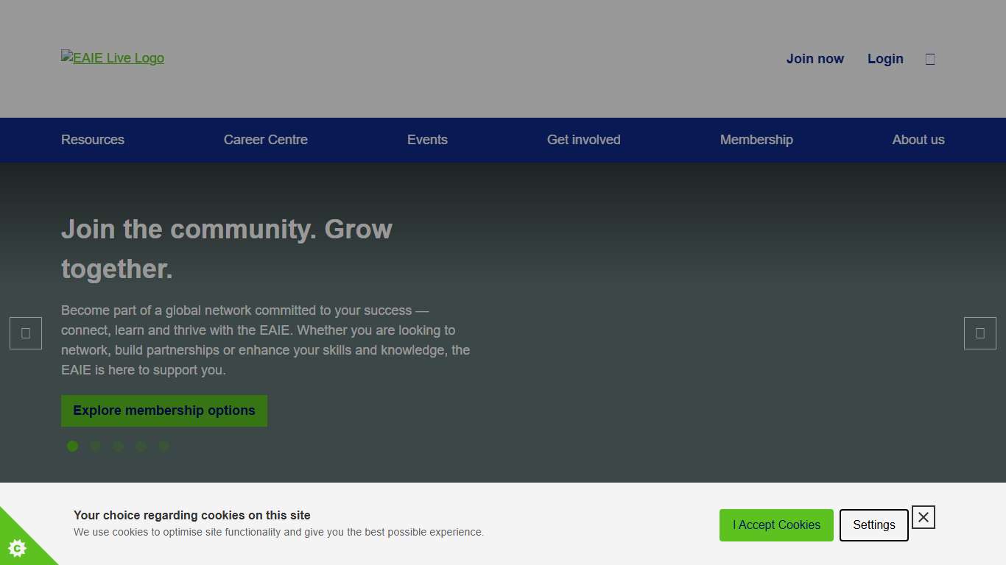Click Explore membership options button
Screen dimensions: 1006x565
164,411
